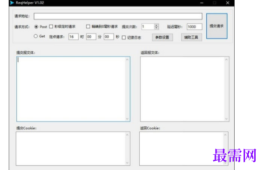Decrease 提交次数 with the down arrow
Image resolution: width=265 pixels, height=170 pixels.
point(156,28)
